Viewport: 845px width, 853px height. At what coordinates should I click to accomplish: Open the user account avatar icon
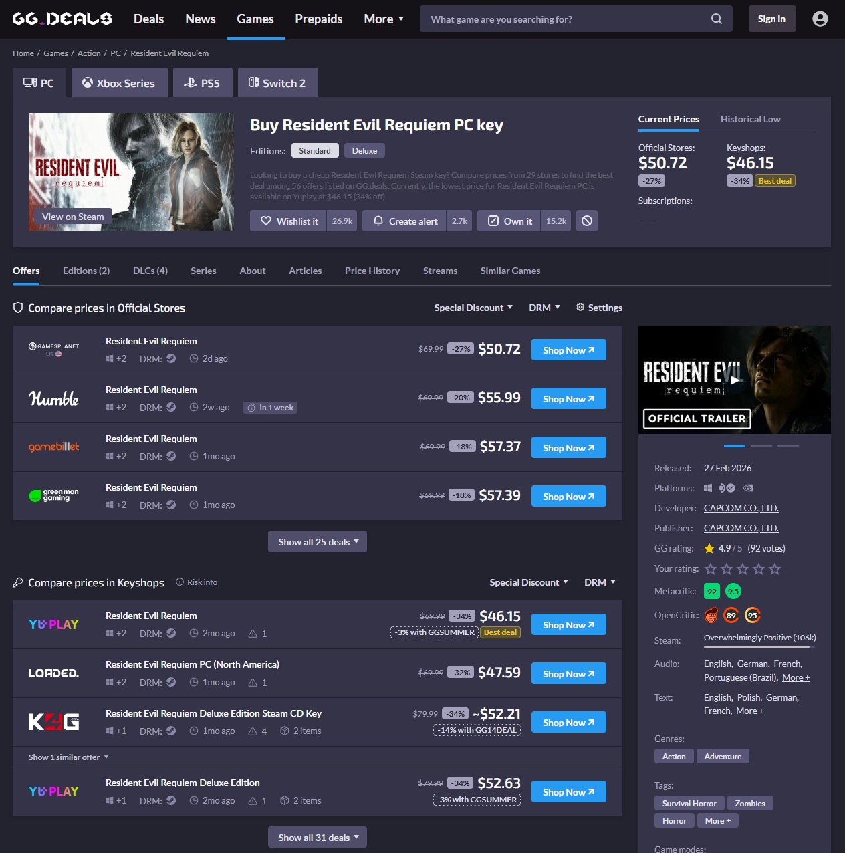pos(820,19)
